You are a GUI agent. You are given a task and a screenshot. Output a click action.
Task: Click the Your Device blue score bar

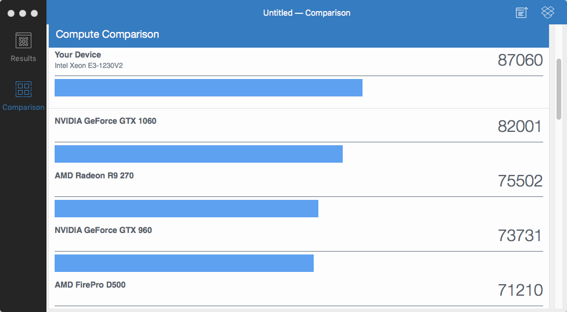[x=208, y=88]
